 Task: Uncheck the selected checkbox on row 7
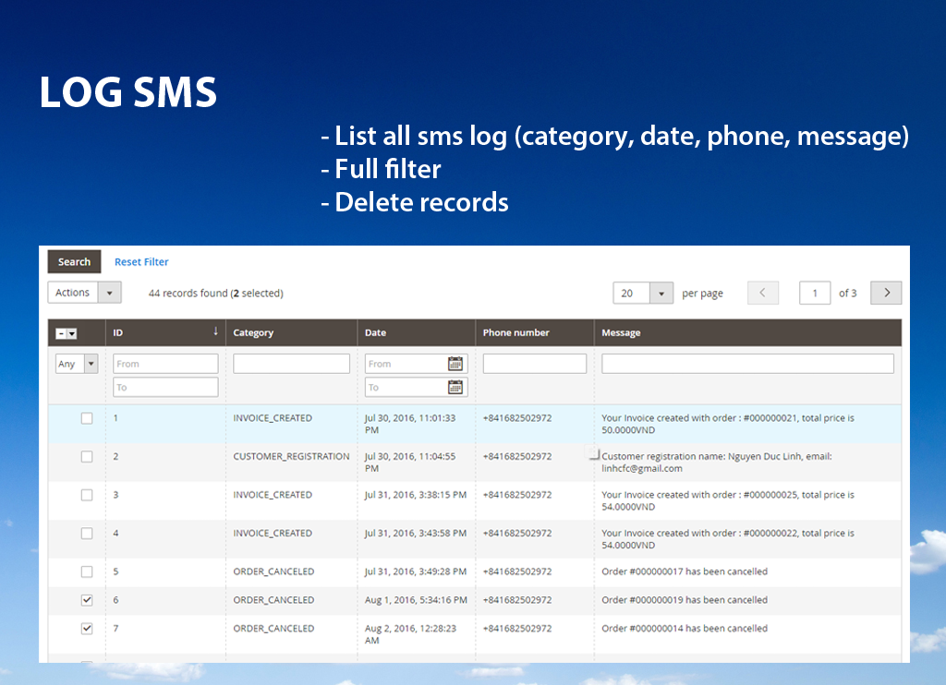87,628
